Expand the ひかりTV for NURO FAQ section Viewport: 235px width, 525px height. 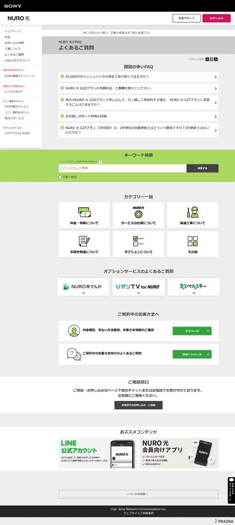[139, 287]
